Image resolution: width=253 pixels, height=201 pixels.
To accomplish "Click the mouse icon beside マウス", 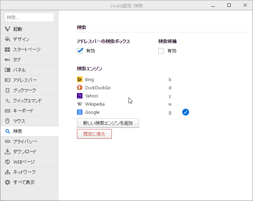I will [x=8, y=121].
